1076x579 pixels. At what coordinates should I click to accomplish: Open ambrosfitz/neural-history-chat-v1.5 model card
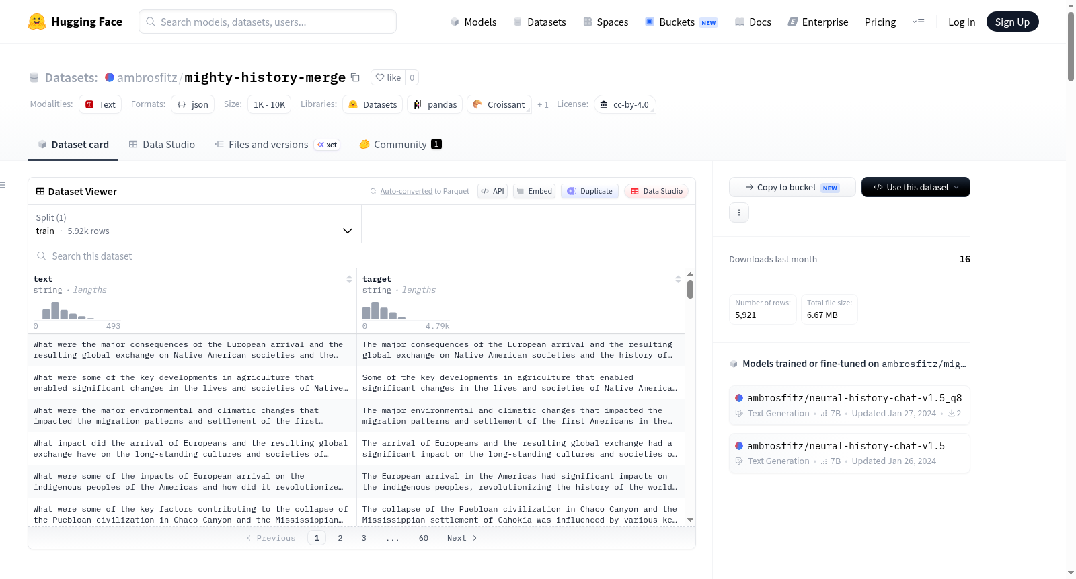point(849,453)
